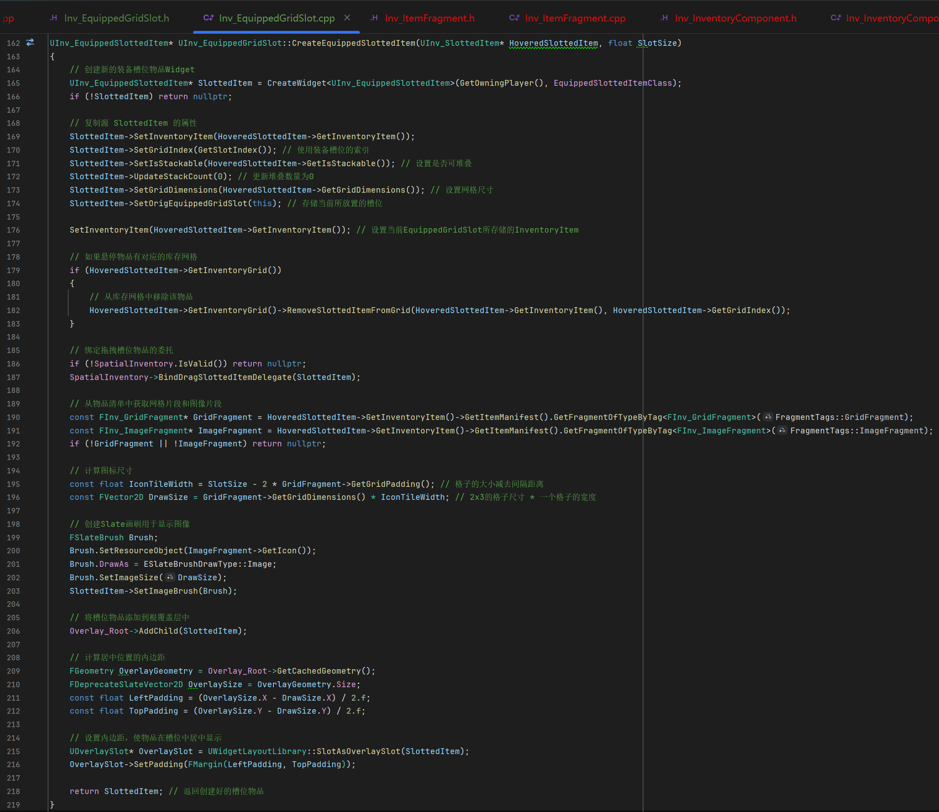
Task: Click the C++ file icon on Inv_EquippedGridSlot.cpp tab
Action: tap(208, 18)
